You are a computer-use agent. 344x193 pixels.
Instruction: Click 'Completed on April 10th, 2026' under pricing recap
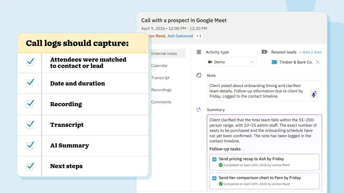(x=256, y=165)
